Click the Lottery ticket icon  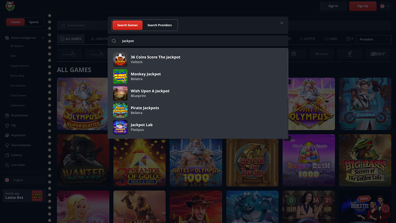tap(7, 155)
